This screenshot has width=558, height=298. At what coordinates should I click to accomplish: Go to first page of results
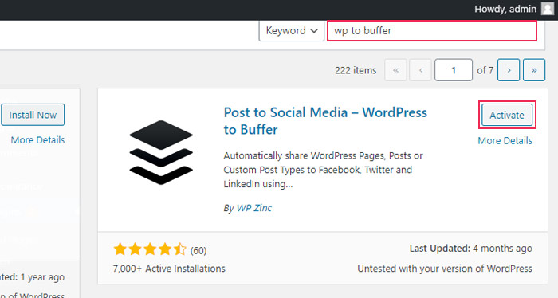click(395, 70)
